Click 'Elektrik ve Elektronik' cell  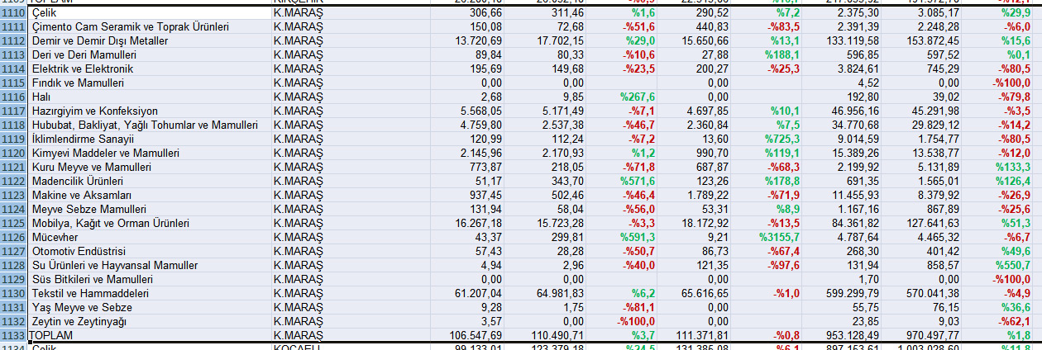point(150,69)
